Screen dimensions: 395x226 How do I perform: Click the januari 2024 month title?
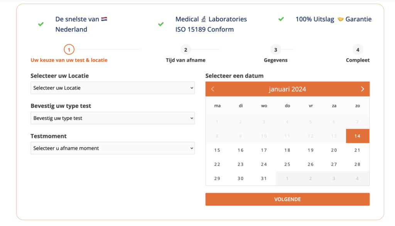click(x=287, y=89)
